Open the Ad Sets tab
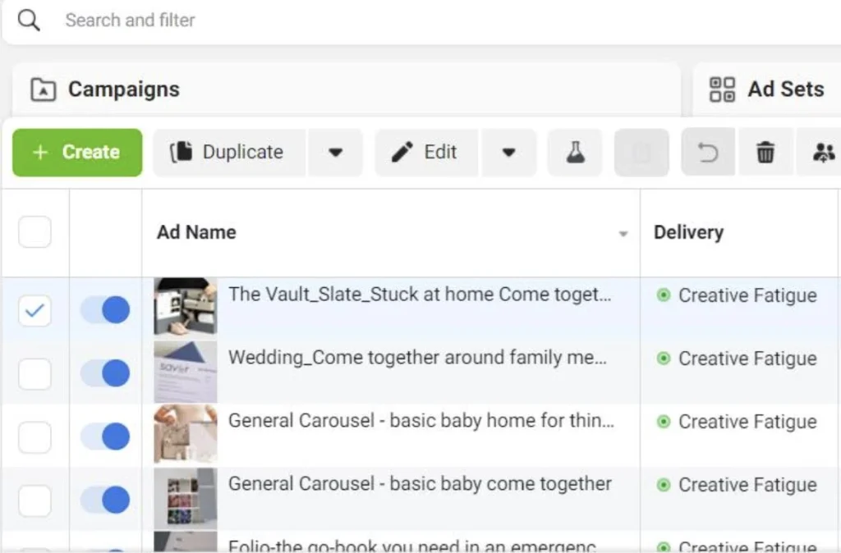The image size is (841, 553). 784,89
